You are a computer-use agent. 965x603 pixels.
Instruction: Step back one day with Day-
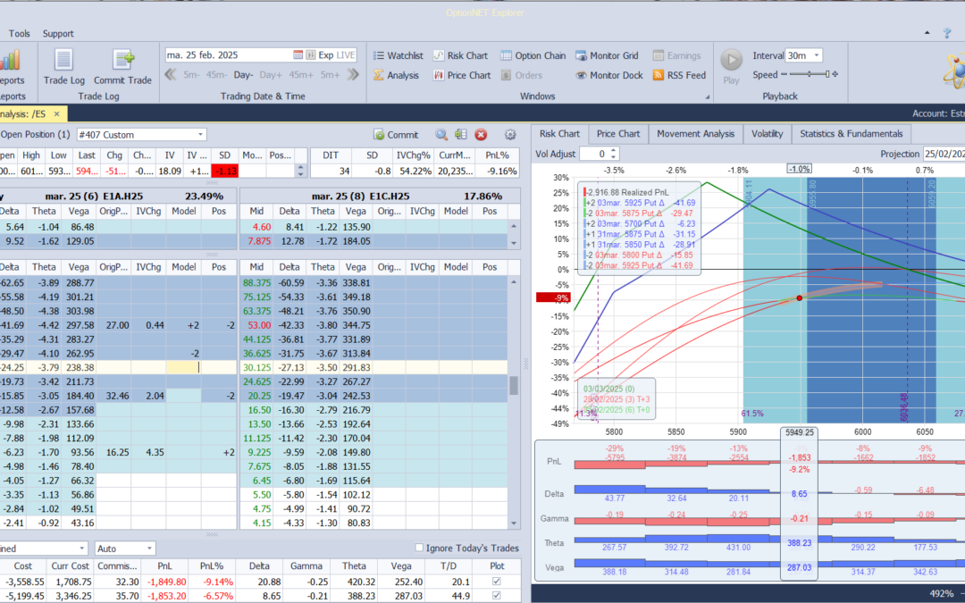[243, 75]
